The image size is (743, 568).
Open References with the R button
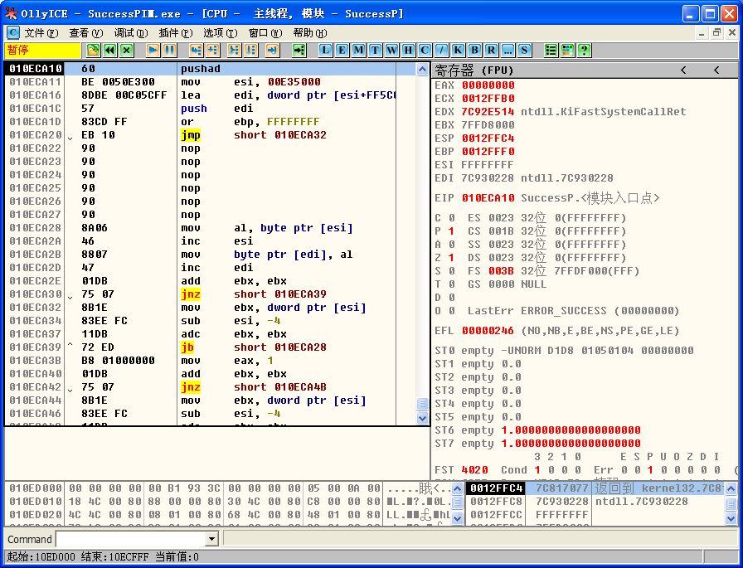491,51
